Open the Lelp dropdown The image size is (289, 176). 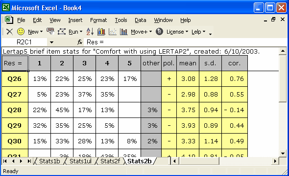(198, 32)
